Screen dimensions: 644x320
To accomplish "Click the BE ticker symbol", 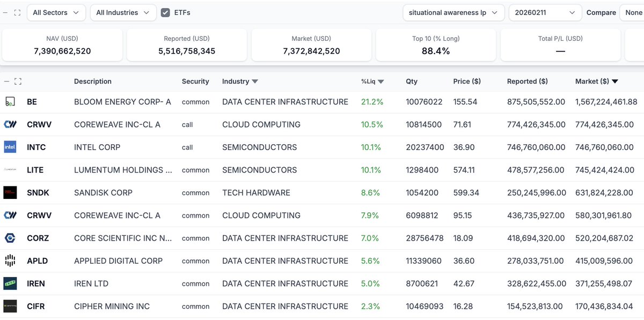I will coord(32,102).
